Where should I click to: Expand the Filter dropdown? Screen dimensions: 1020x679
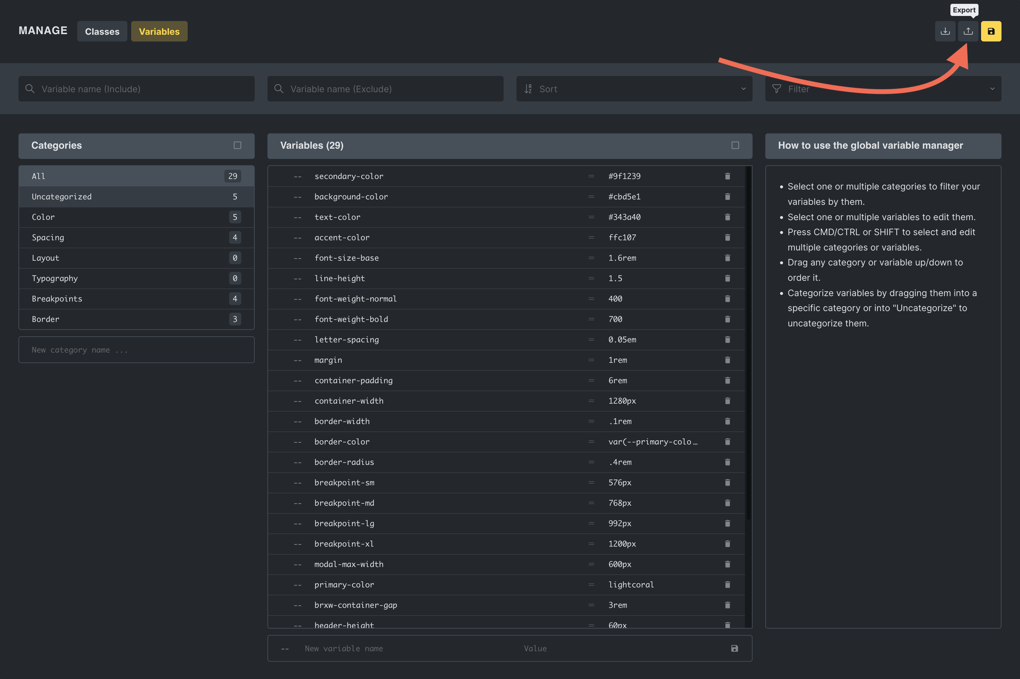883,89
